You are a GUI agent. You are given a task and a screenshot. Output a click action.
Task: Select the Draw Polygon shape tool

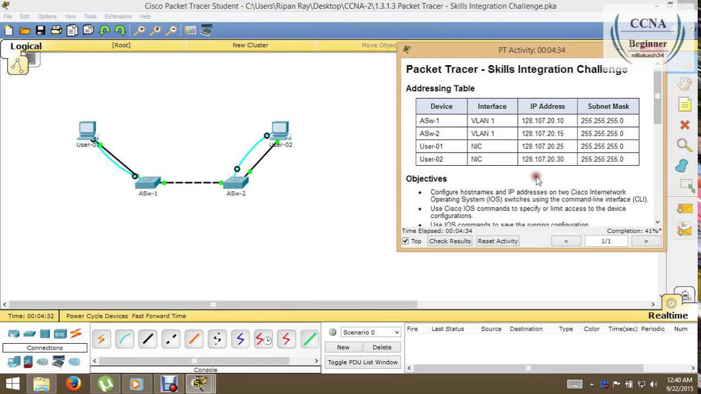682,166
